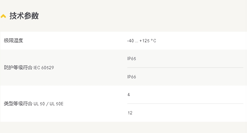Click the white UL 50 table row background
This screenshot has height=133, width=247.
coord(123,103)
